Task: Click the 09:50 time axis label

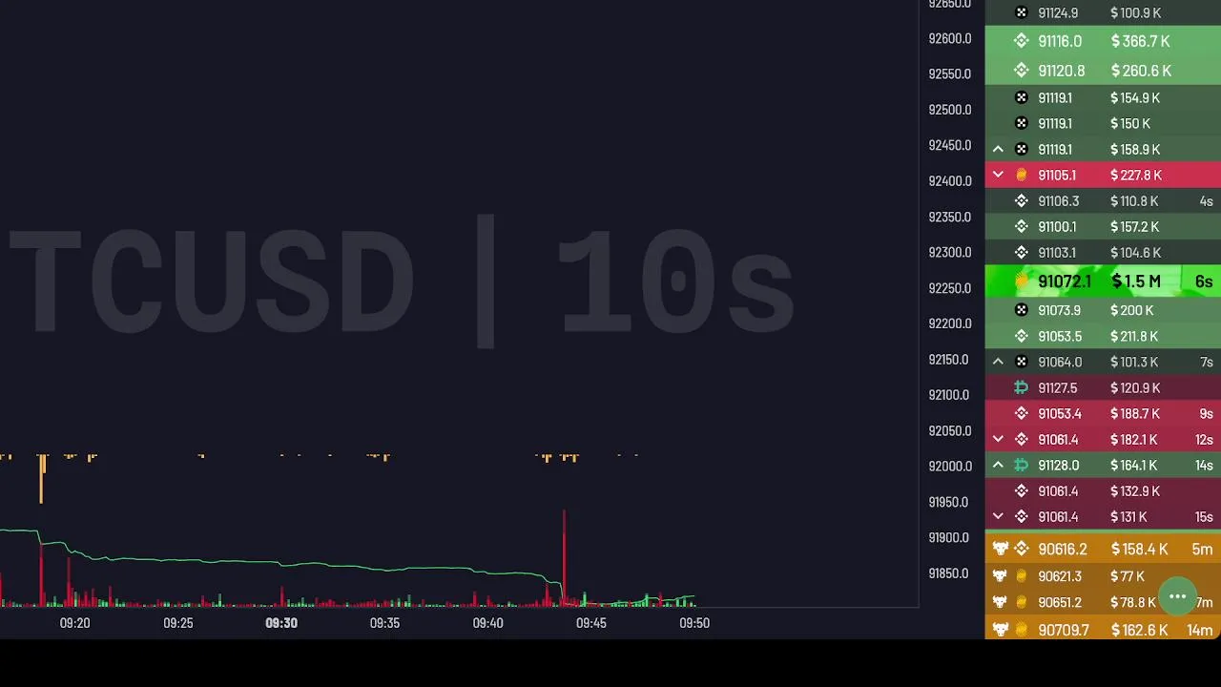Action: click(694, 623)
